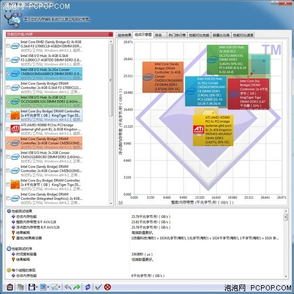Click Intel logo of Integrated Graphics row
The width and height of the screenshot is (294, 294).
tap(15, 198)
